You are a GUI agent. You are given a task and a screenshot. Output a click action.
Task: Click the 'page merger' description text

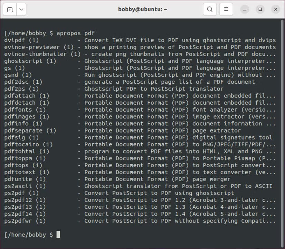[211, 179]
